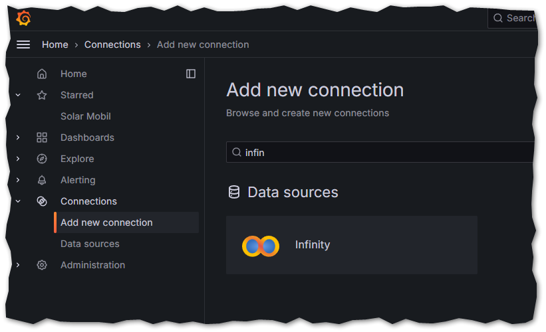Go to Home via breadcrumb link
This screenshot has width=546, height=332.
coord(55,44)
